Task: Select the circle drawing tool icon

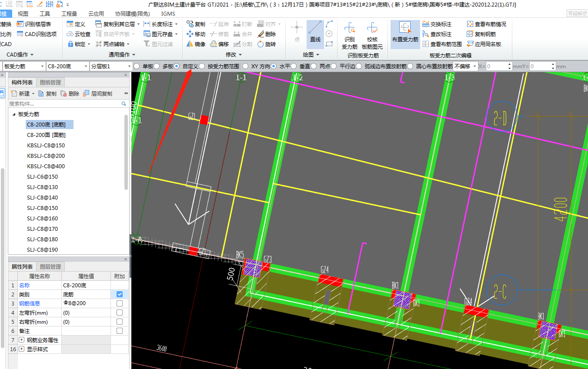Action: coord(329,34)
